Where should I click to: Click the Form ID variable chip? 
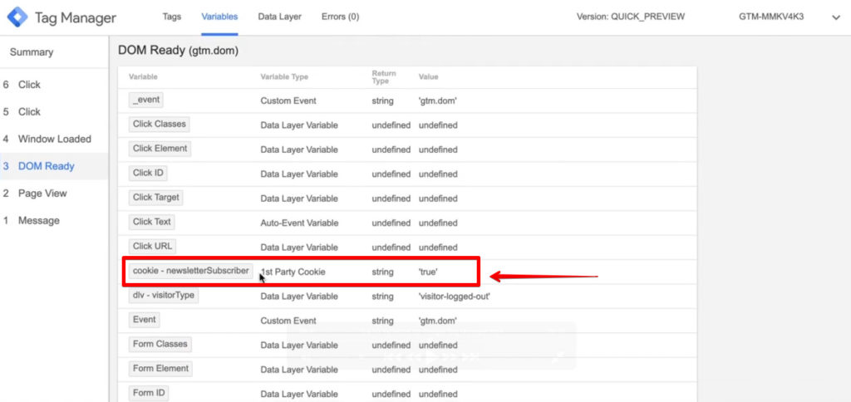click(149, 393)
